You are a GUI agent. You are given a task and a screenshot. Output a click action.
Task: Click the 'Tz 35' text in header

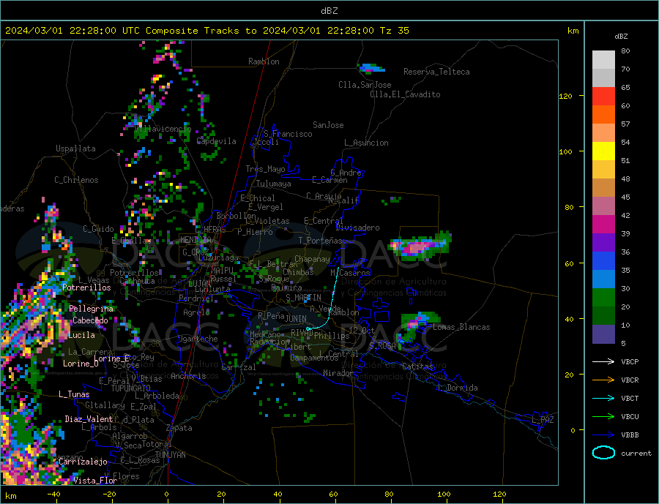click(394, 31)
